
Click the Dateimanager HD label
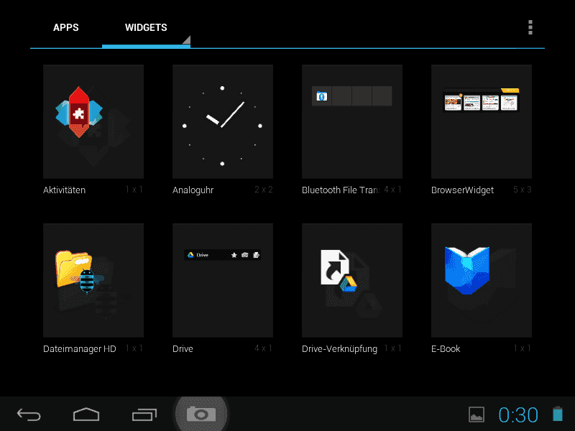[80, 349]
